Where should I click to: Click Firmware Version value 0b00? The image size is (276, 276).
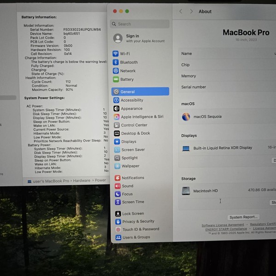68,46
